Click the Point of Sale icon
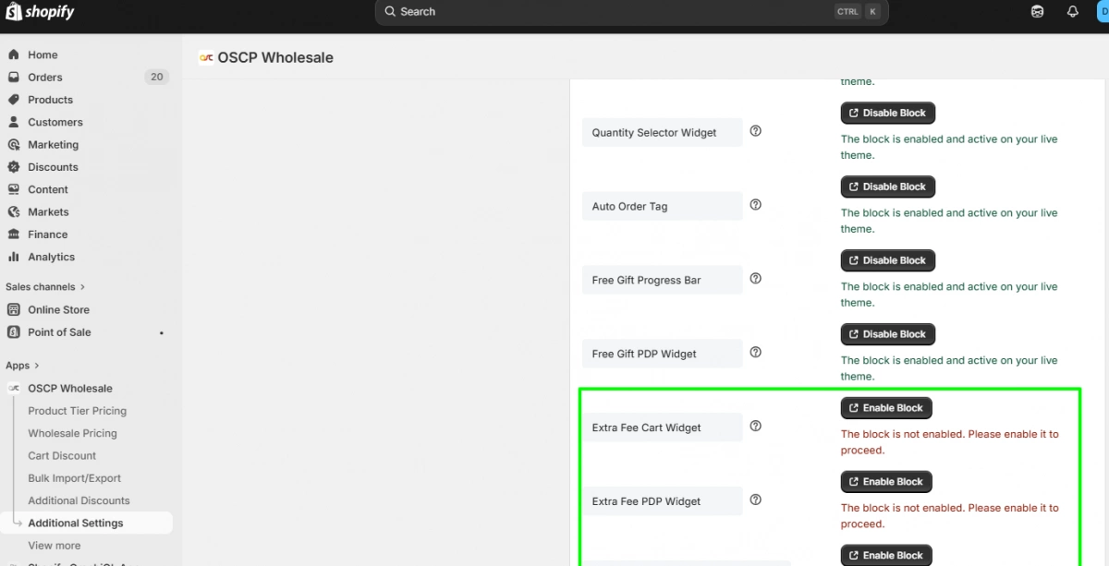The width and height of the screenshot is (1109, 566). click(14, 332)
